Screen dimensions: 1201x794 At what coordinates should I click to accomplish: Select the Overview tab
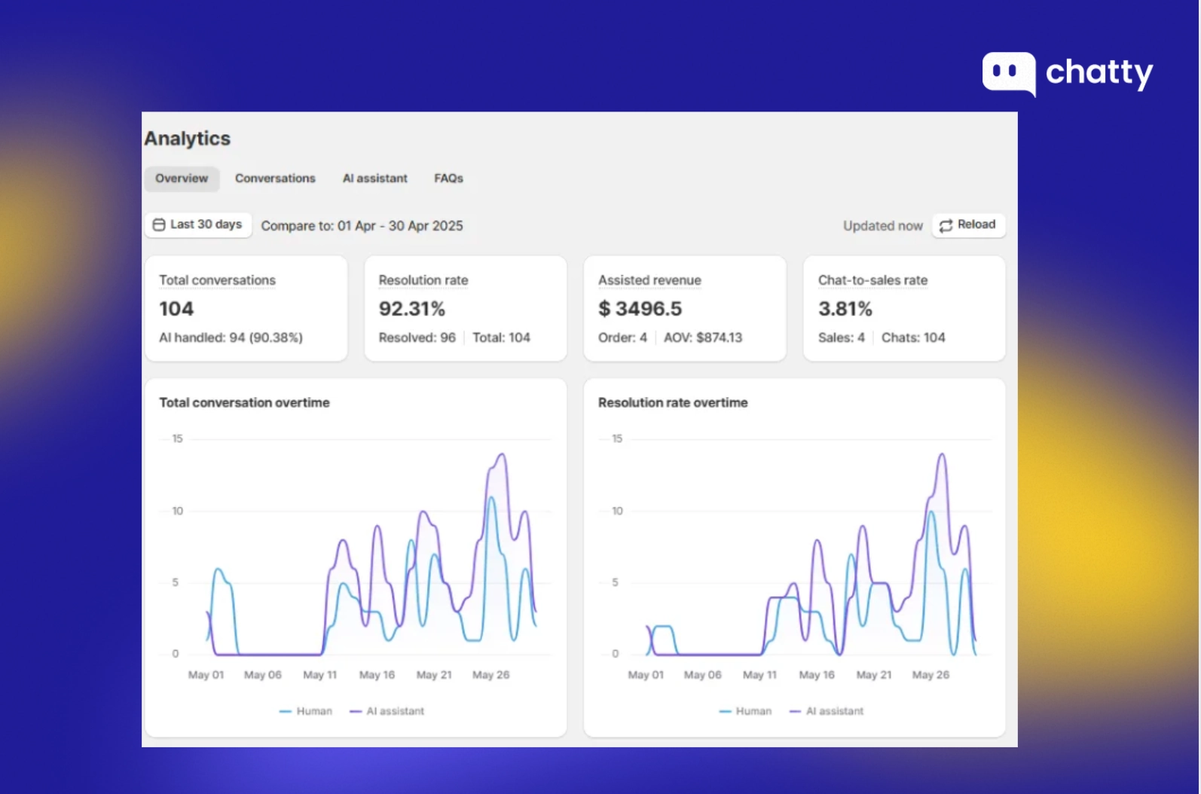click(x=182, y=179)
